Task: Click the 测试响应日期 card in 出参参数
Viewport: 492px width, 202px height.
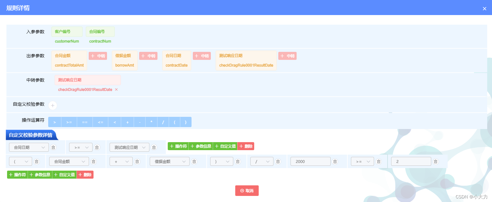Action: 246,61
